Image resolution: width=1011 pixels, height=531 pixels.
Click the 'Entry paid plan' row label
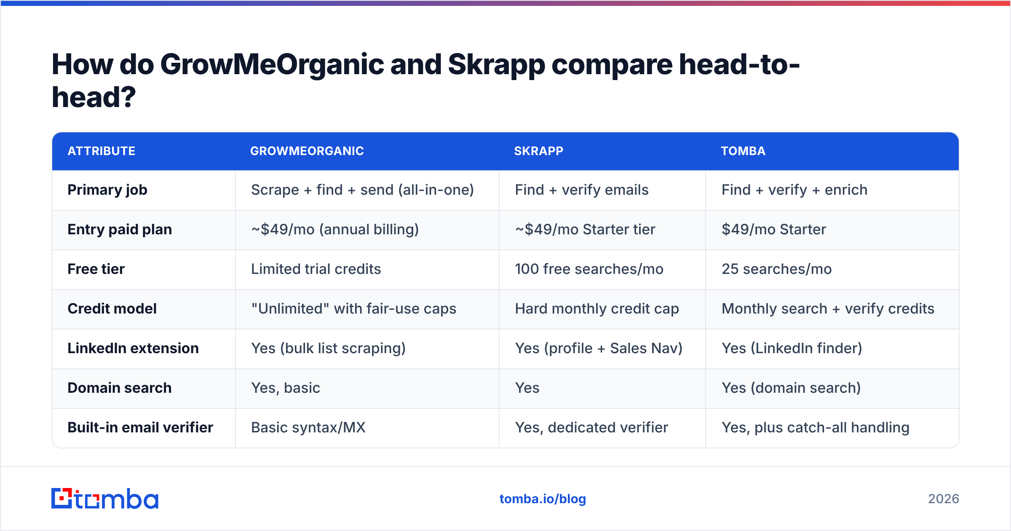120,230
